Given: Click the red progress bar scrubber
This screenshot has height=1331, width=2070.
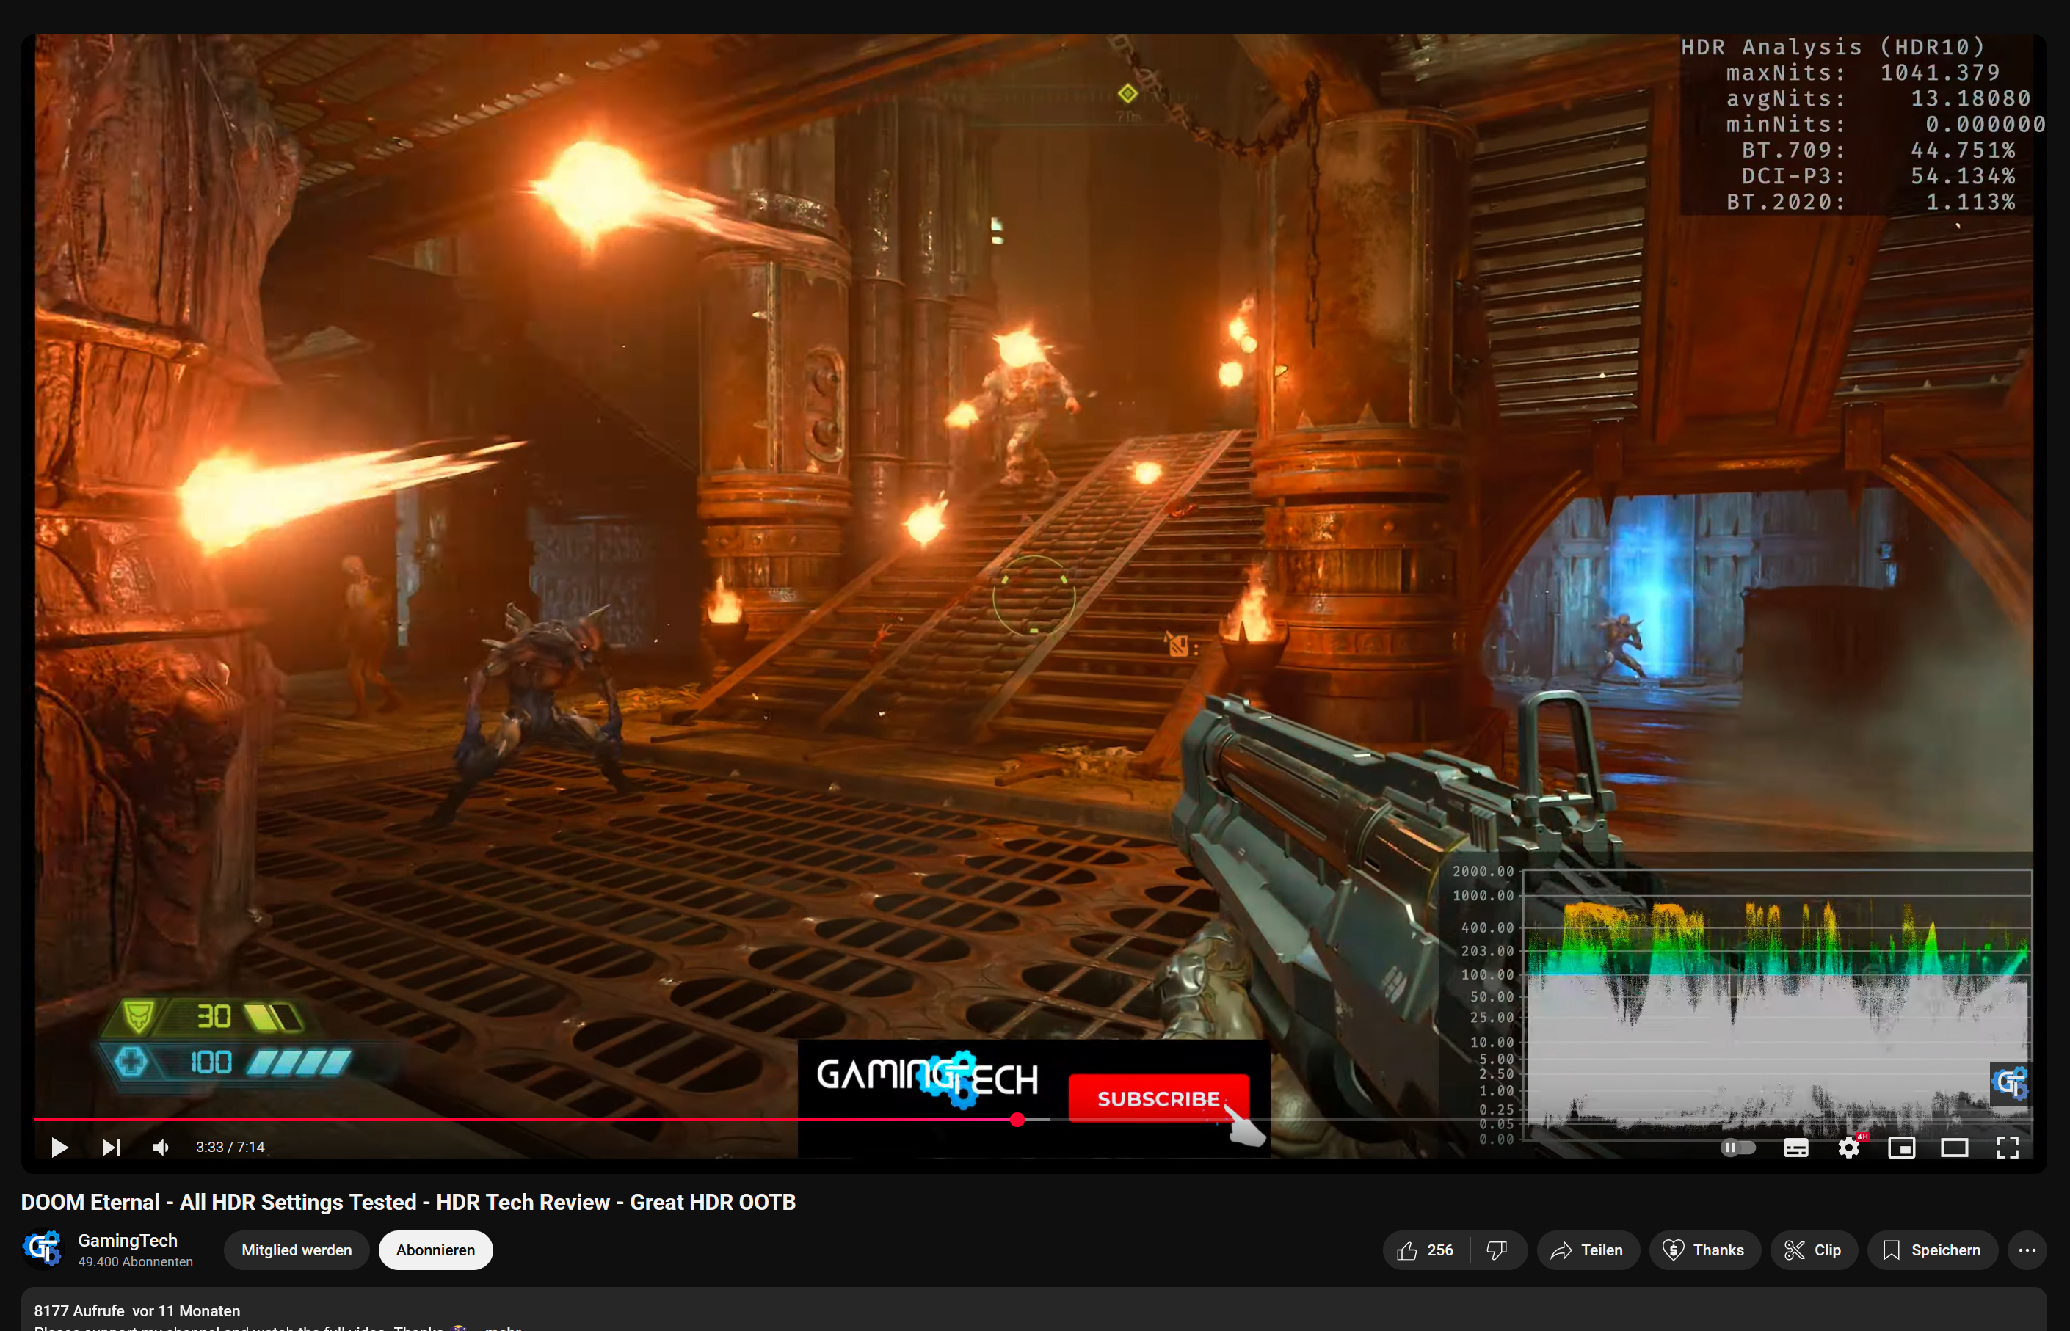Looking at the screenshot, I should 1017,1119.
